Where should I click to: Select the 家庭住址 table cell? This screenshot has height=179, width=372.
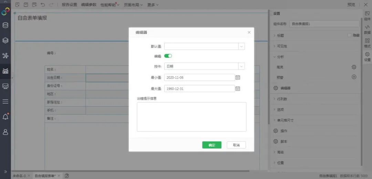[x=65, y=102]
